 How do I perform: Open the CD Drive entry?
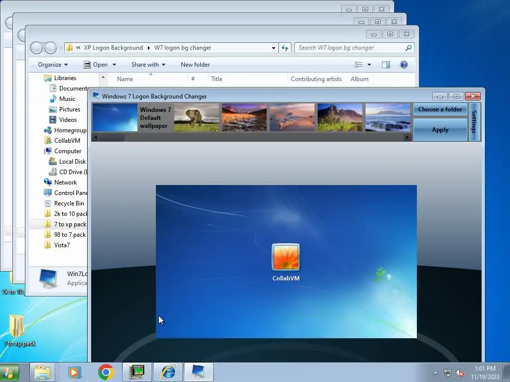coord(73,172)
